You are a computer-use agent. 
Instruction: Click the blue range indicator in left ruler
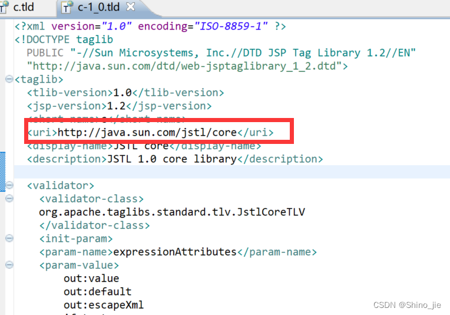click(2, 172)
